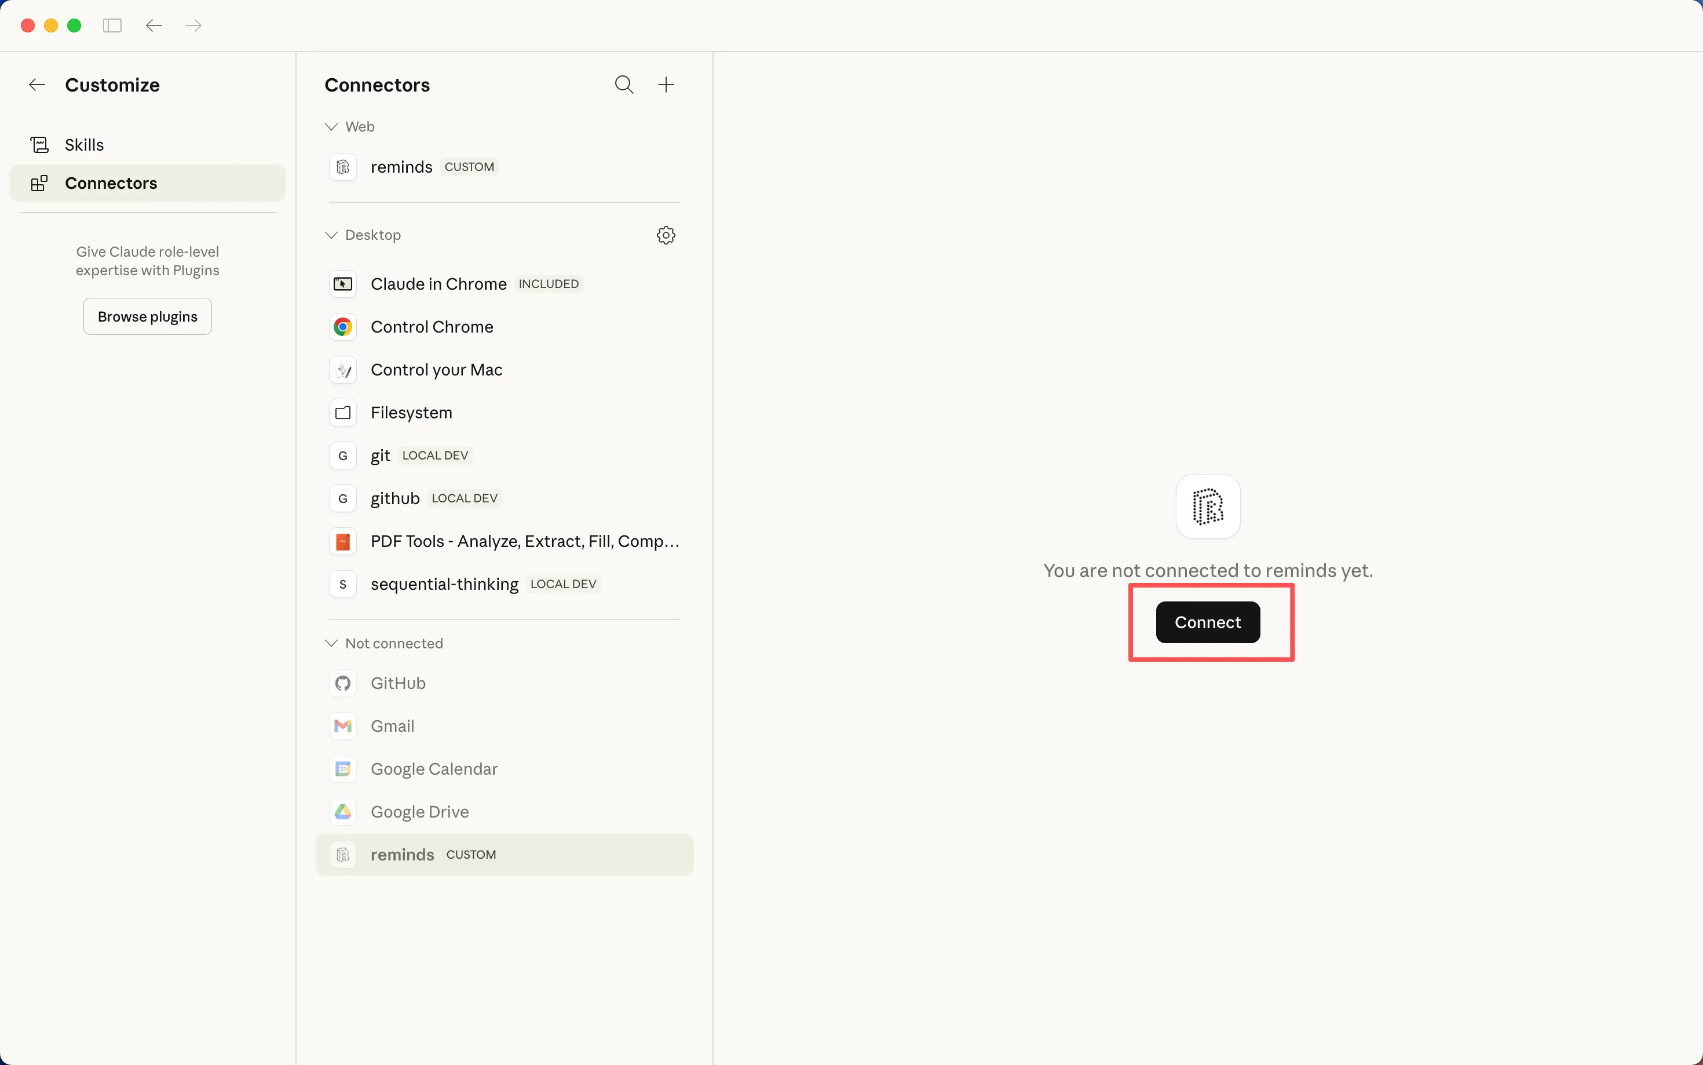Open Desktop connectors settings gear

point(666,235)
